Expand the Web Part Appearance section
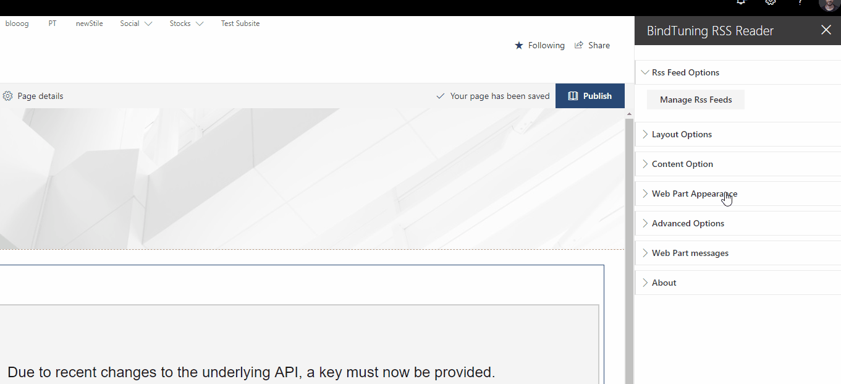841x384 pixels. 738,194
